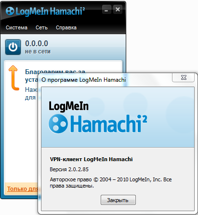Click the не в сети status text
This screenshot has height=215, width=198.
click(x=38, y=51)
